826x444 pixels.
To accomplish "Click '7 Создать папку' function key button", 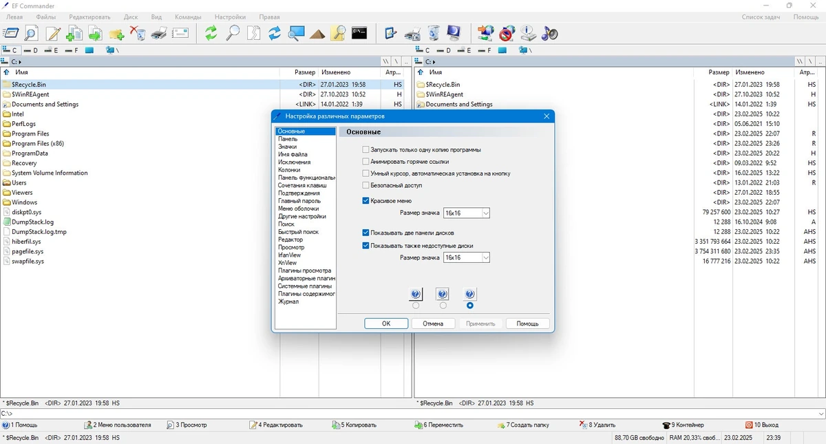I will pos(522,425).
